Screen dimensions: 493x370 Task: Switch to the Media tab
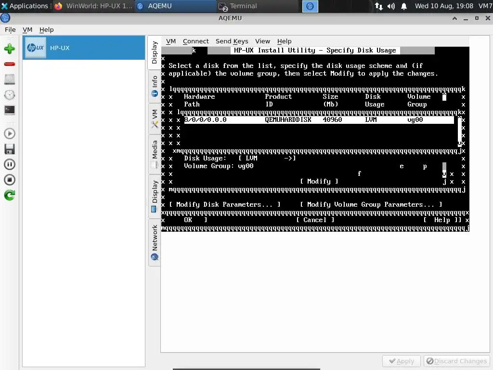click(x=155, y=154)
